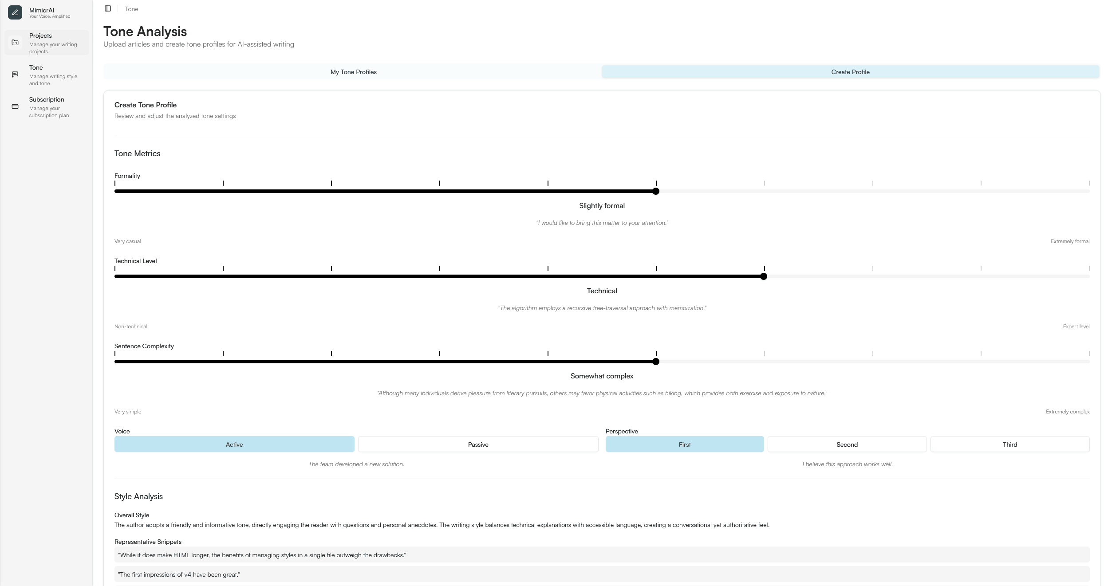Switch to My Tone Profiles tab
The width and height of the screenshot is (1104, 586).
[x=353, y=72]
